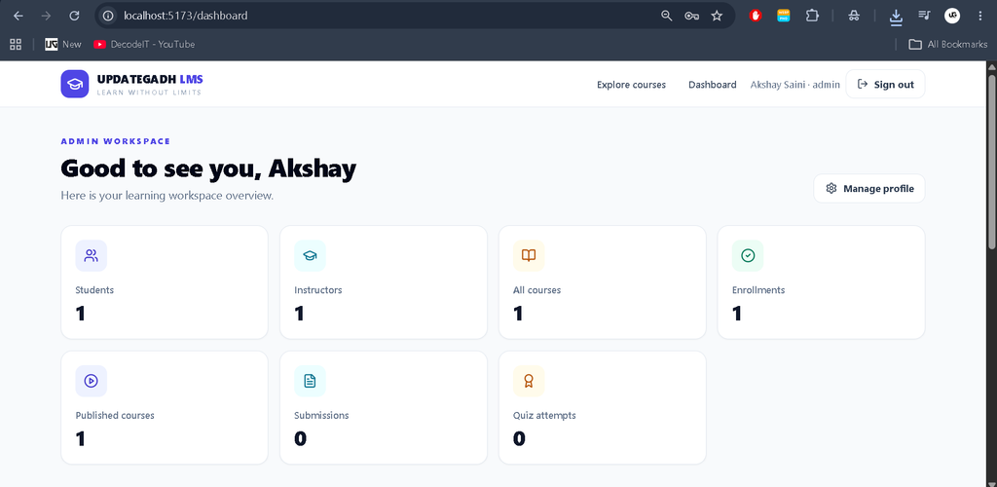Click the Quiz attempts count value 0

coord(520,438)
